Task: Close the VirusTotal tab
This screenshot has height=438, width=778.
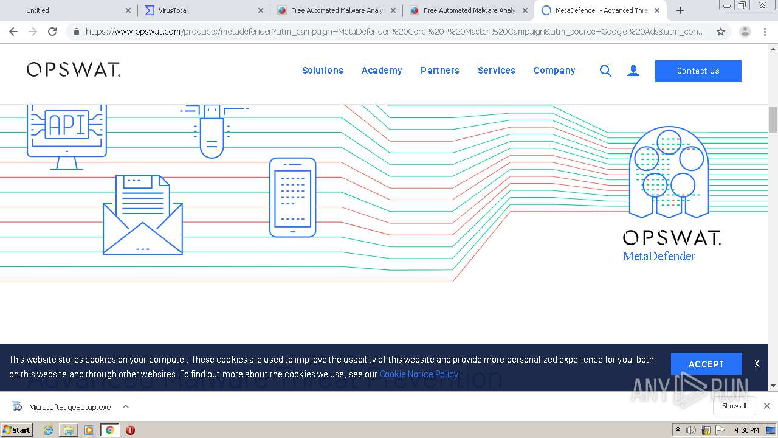Action: (x=261, y=10)
